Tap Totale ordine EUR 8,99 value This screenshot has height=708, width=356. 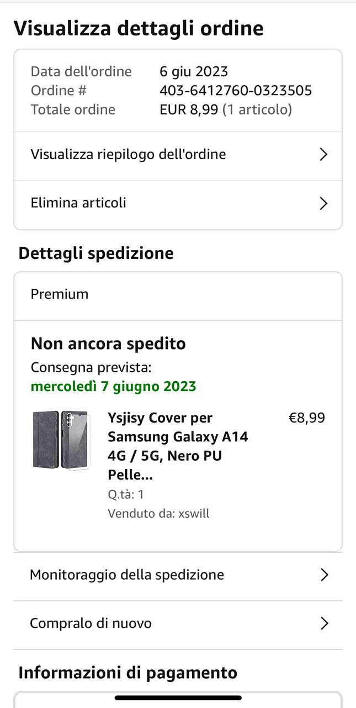[226, 110]
